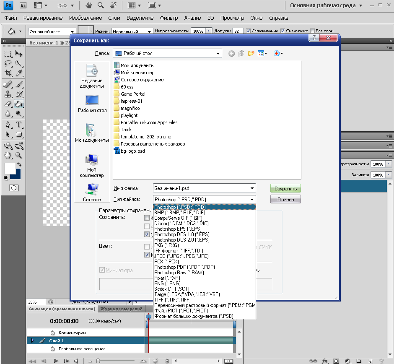Select the Crop tool
394x364 pixels.
point(8,73)
